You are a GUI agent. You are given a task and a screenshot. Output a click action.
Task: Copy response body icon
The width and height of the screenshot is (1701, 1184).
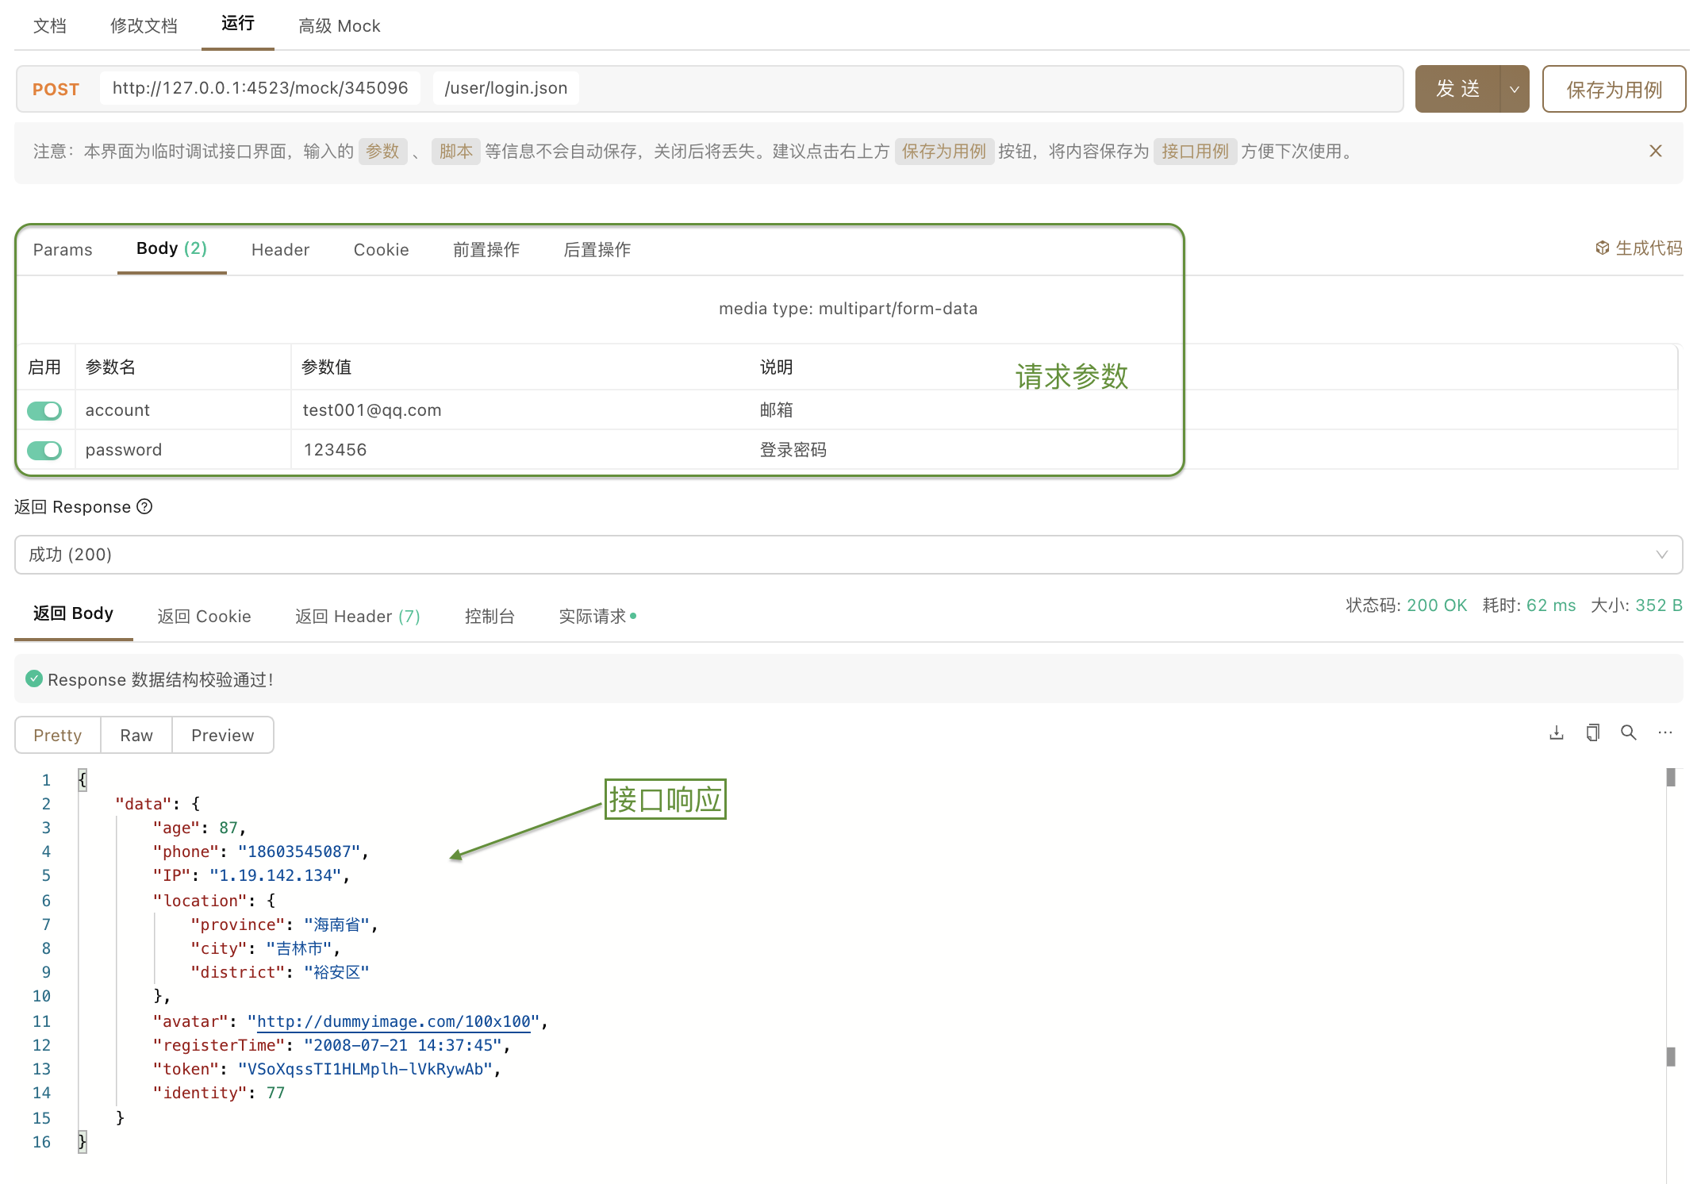(x=1592, y=733)
